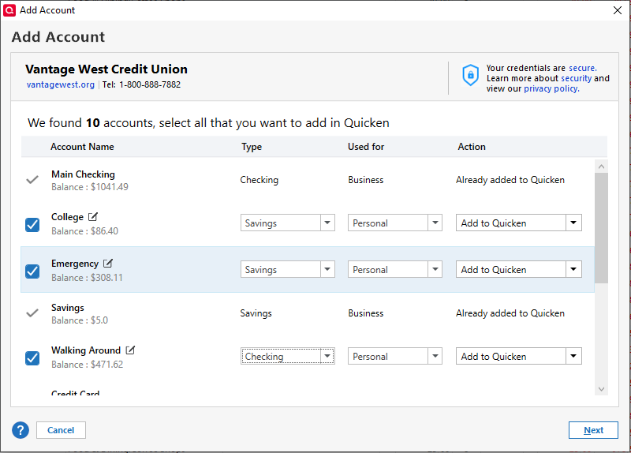Close the Add Account dialog

[x=617, y=10]
